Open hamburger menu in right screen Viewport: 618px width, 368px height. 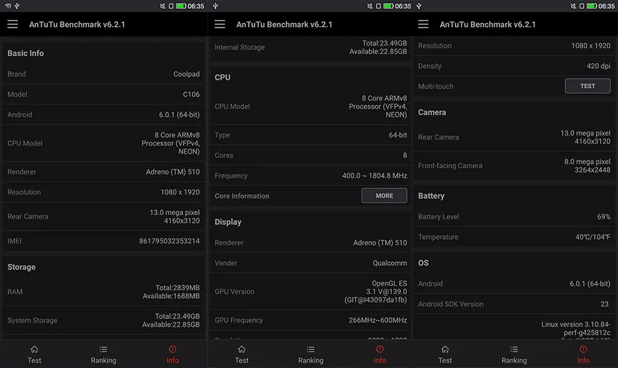click(424, 24)
